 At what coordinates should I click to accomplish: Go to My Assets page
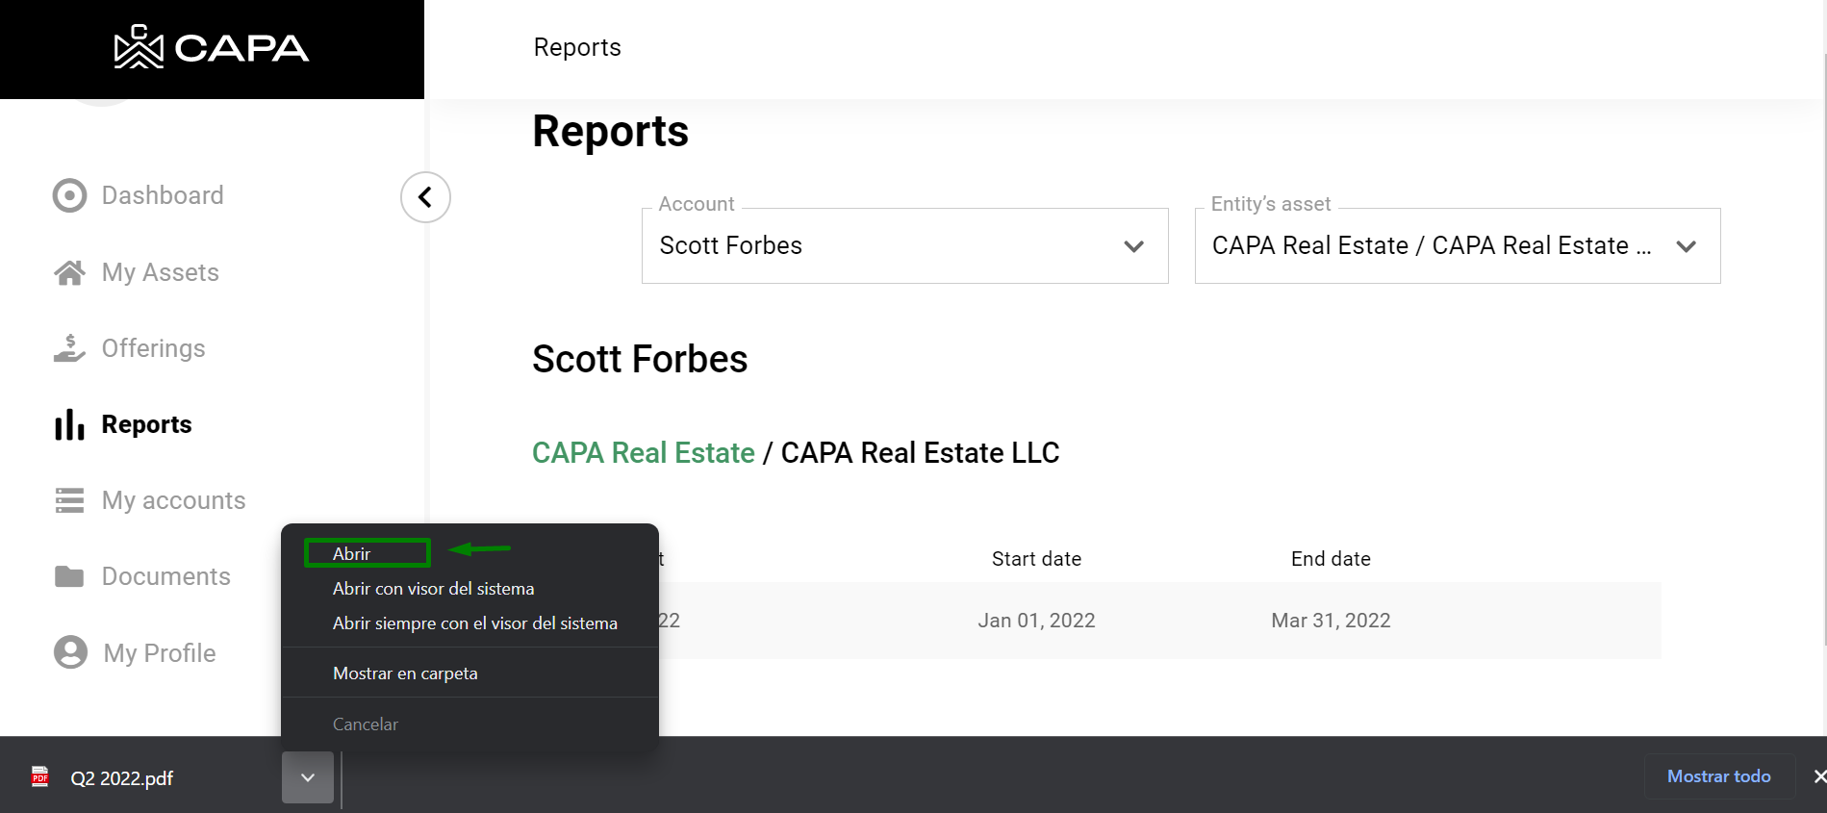coord(161,272)
